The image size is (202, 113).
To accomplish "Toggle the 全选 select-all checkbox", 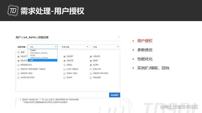I will 18,52.
